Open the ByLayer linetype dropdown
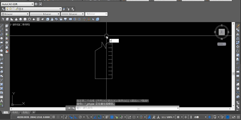This screenshot has width=241, height=120. click(45, 14)
